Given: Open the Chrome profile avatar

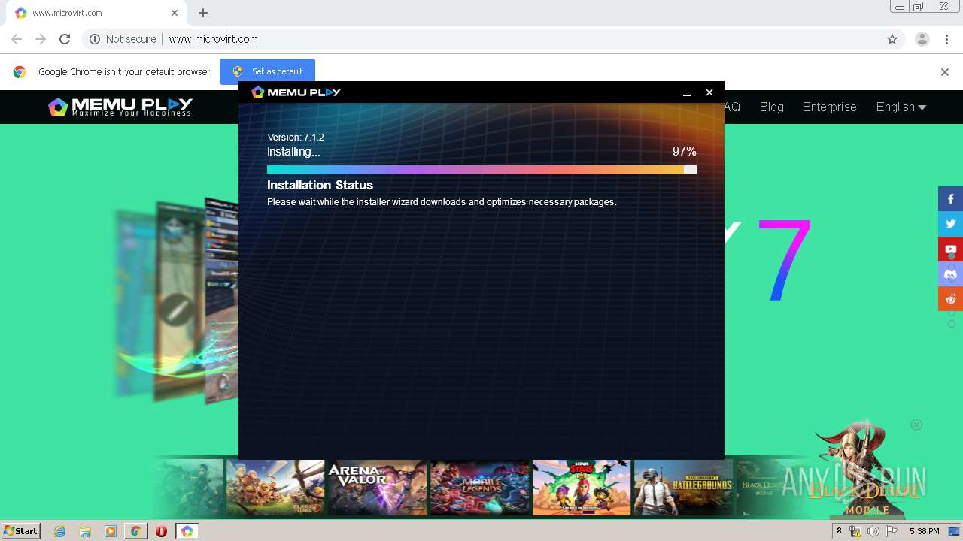Looking at the screenshot, I should (x=922, y=39).
